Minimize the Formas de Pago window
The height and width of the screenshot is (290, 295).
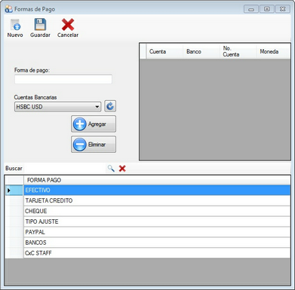(x=251, y=9)
